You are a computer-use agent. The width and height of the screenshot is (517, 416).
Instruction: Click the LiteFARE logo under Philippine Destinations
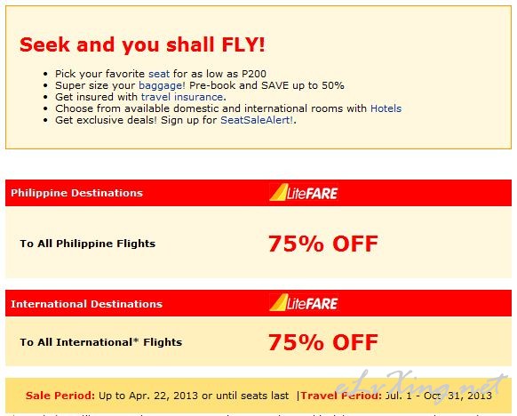(x=304, y=193)
